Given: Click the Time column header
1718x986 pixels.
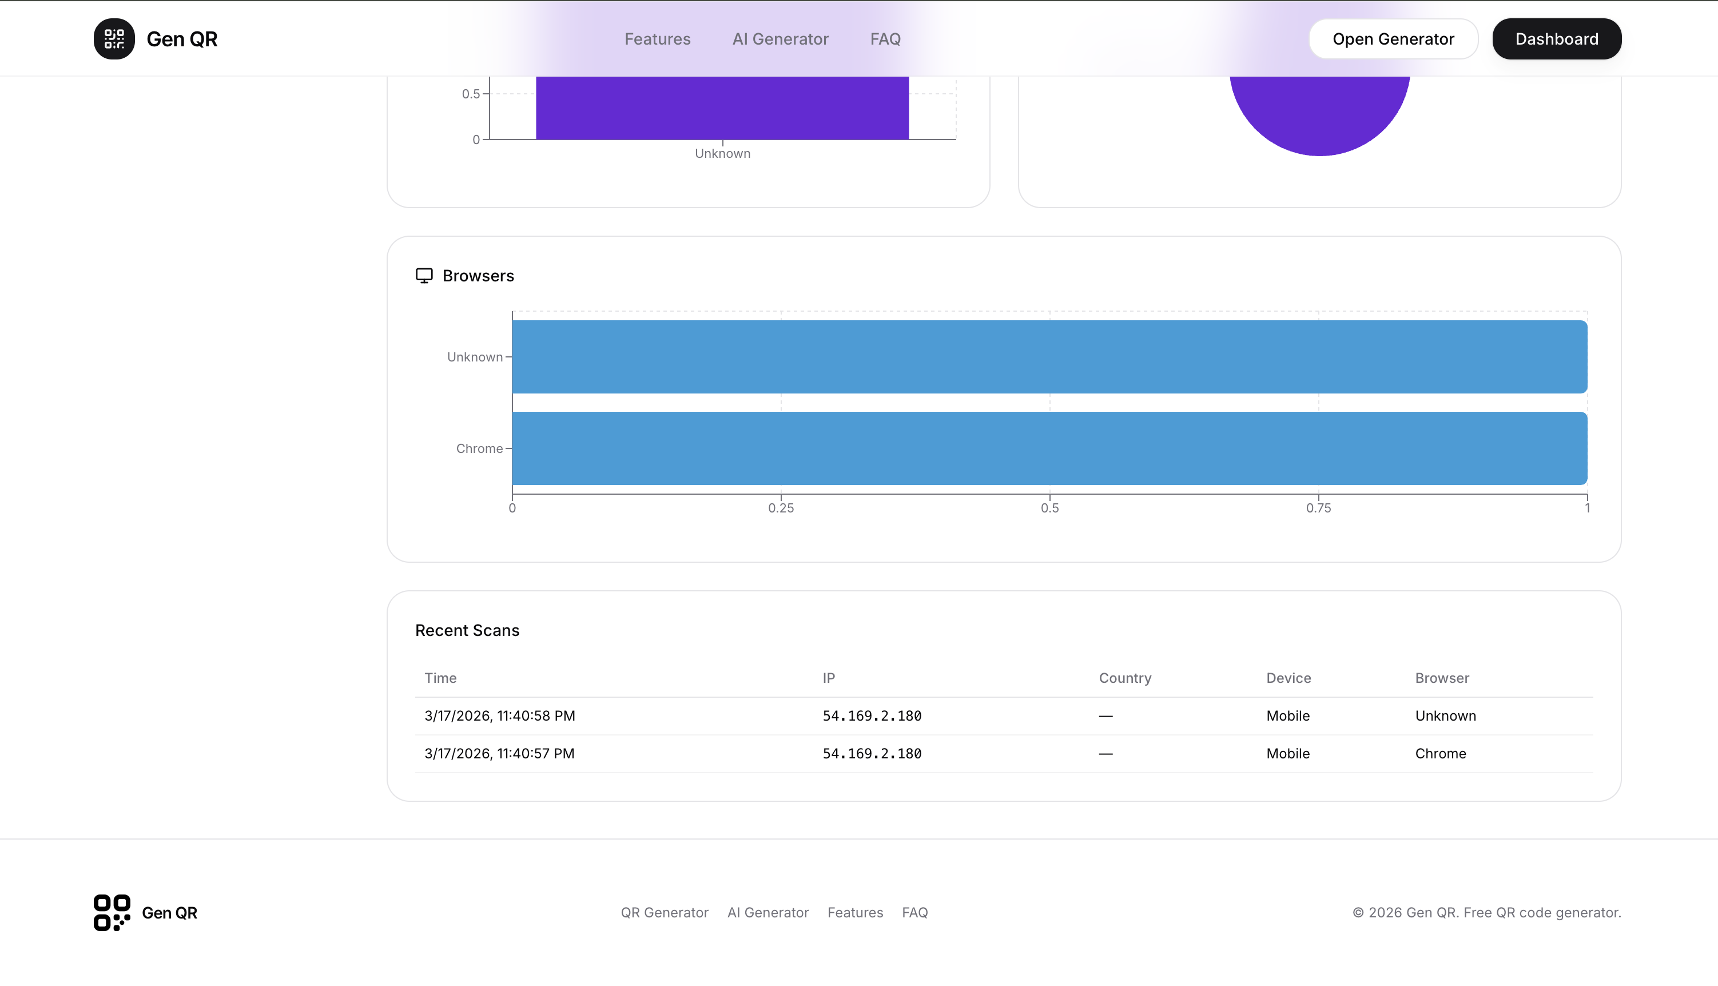Looking at the screenshot, I should [x=440, y=678].
